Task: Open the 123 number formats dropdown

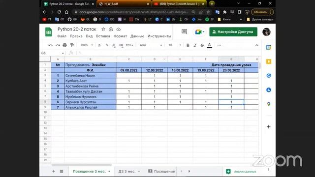Action: pos(129,45)
